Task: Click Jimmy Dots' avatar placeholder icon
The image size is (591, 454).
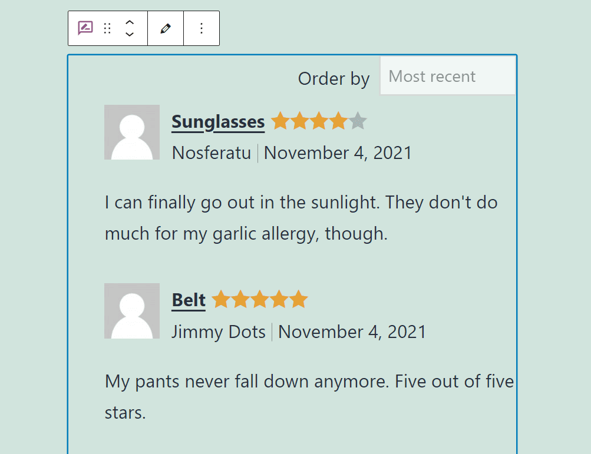Action: coord(131,311)
